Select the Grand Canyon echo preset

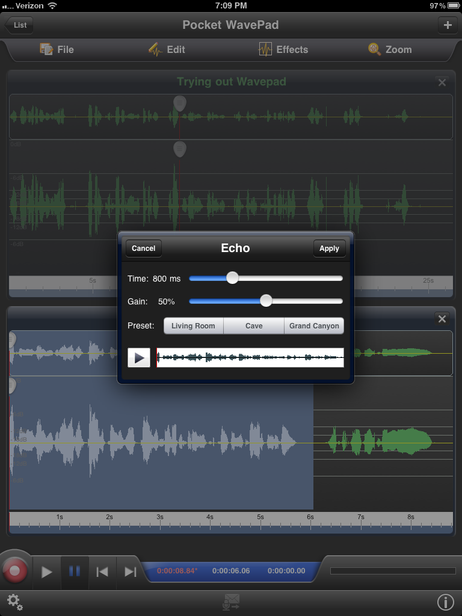[x=314, y=326]
